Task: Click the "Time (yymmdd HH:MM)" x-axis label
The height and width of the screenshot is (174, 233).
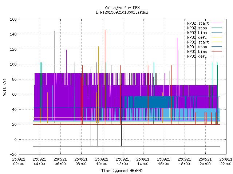Action: click(122, 171)
